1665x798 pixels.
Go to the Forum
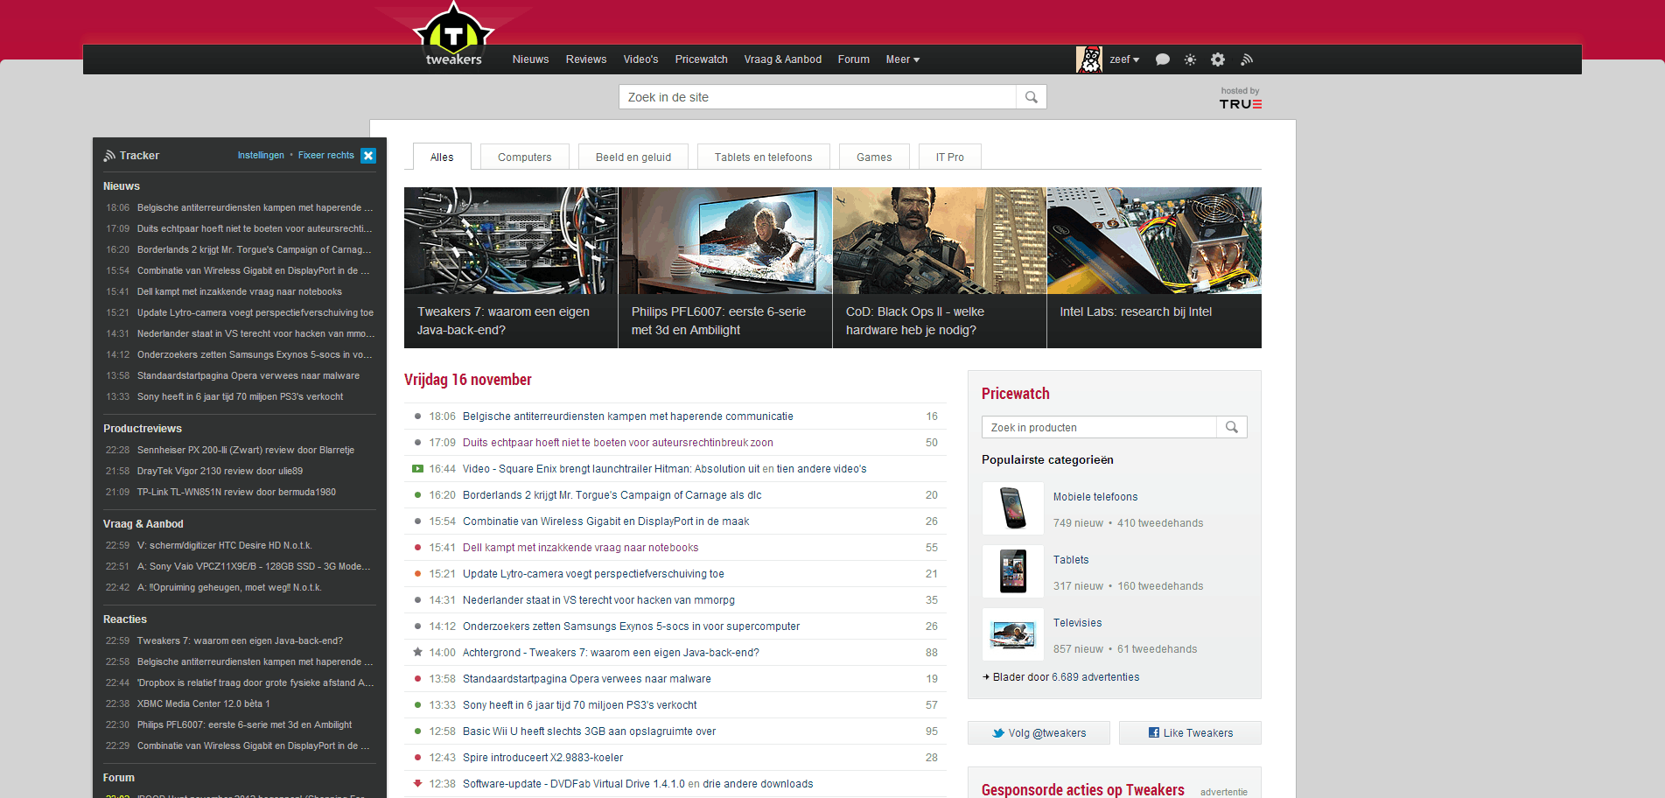pyautogui.click(x=854, y=59)
